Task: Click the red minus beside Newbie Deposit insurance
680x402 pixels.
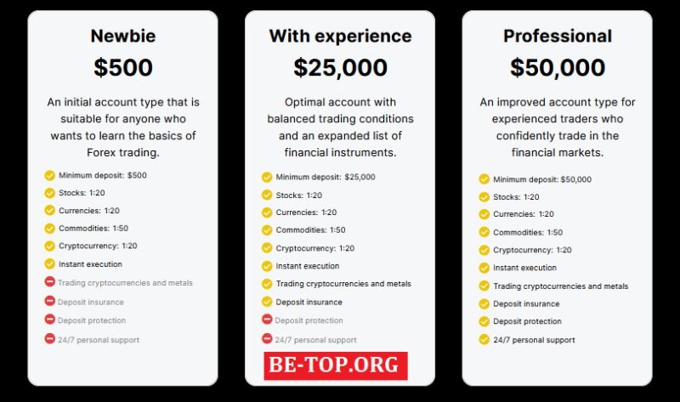Action: 49,301
